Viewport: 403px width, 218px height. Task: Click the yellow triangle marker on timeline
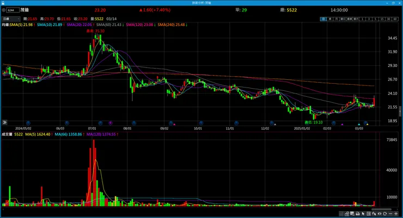[x=367, y=124]
